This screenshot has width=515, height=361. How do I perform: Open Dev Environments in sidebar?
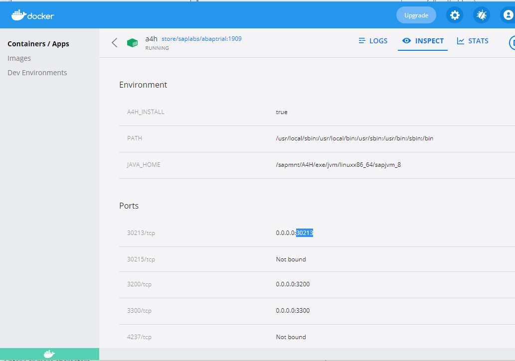pyautogui.click(x=37, y=73)
